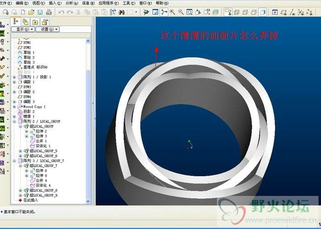Enable shaded display style
The image size is (321, 229).
(x=263, y=12)
